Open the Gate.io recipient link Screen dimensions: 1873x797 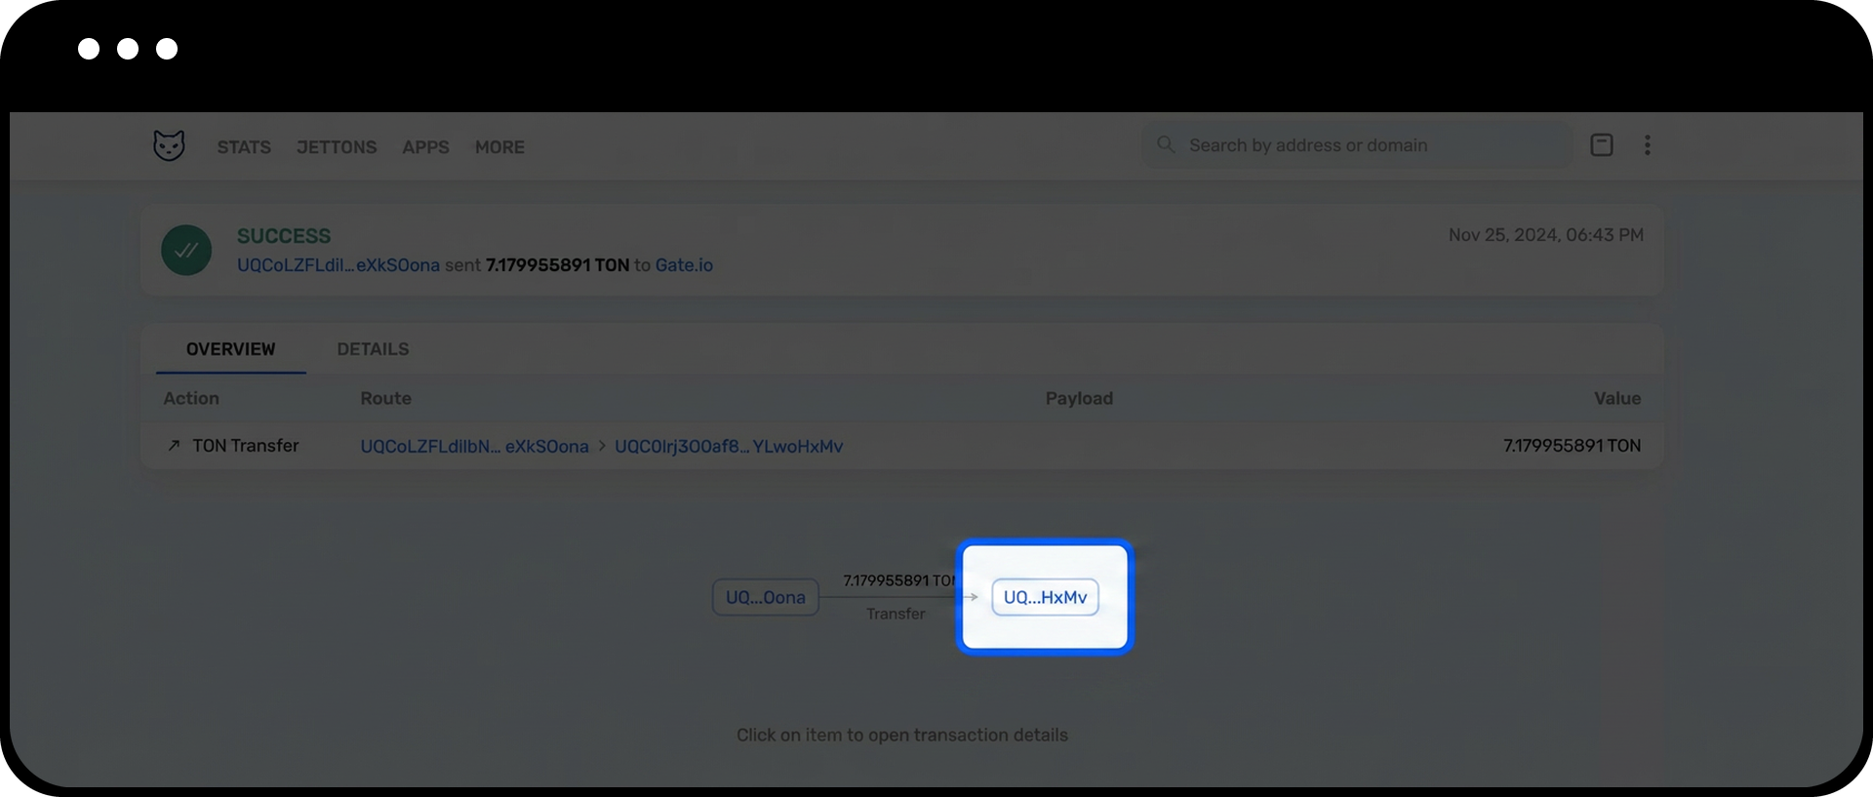(x=684, y=265)
